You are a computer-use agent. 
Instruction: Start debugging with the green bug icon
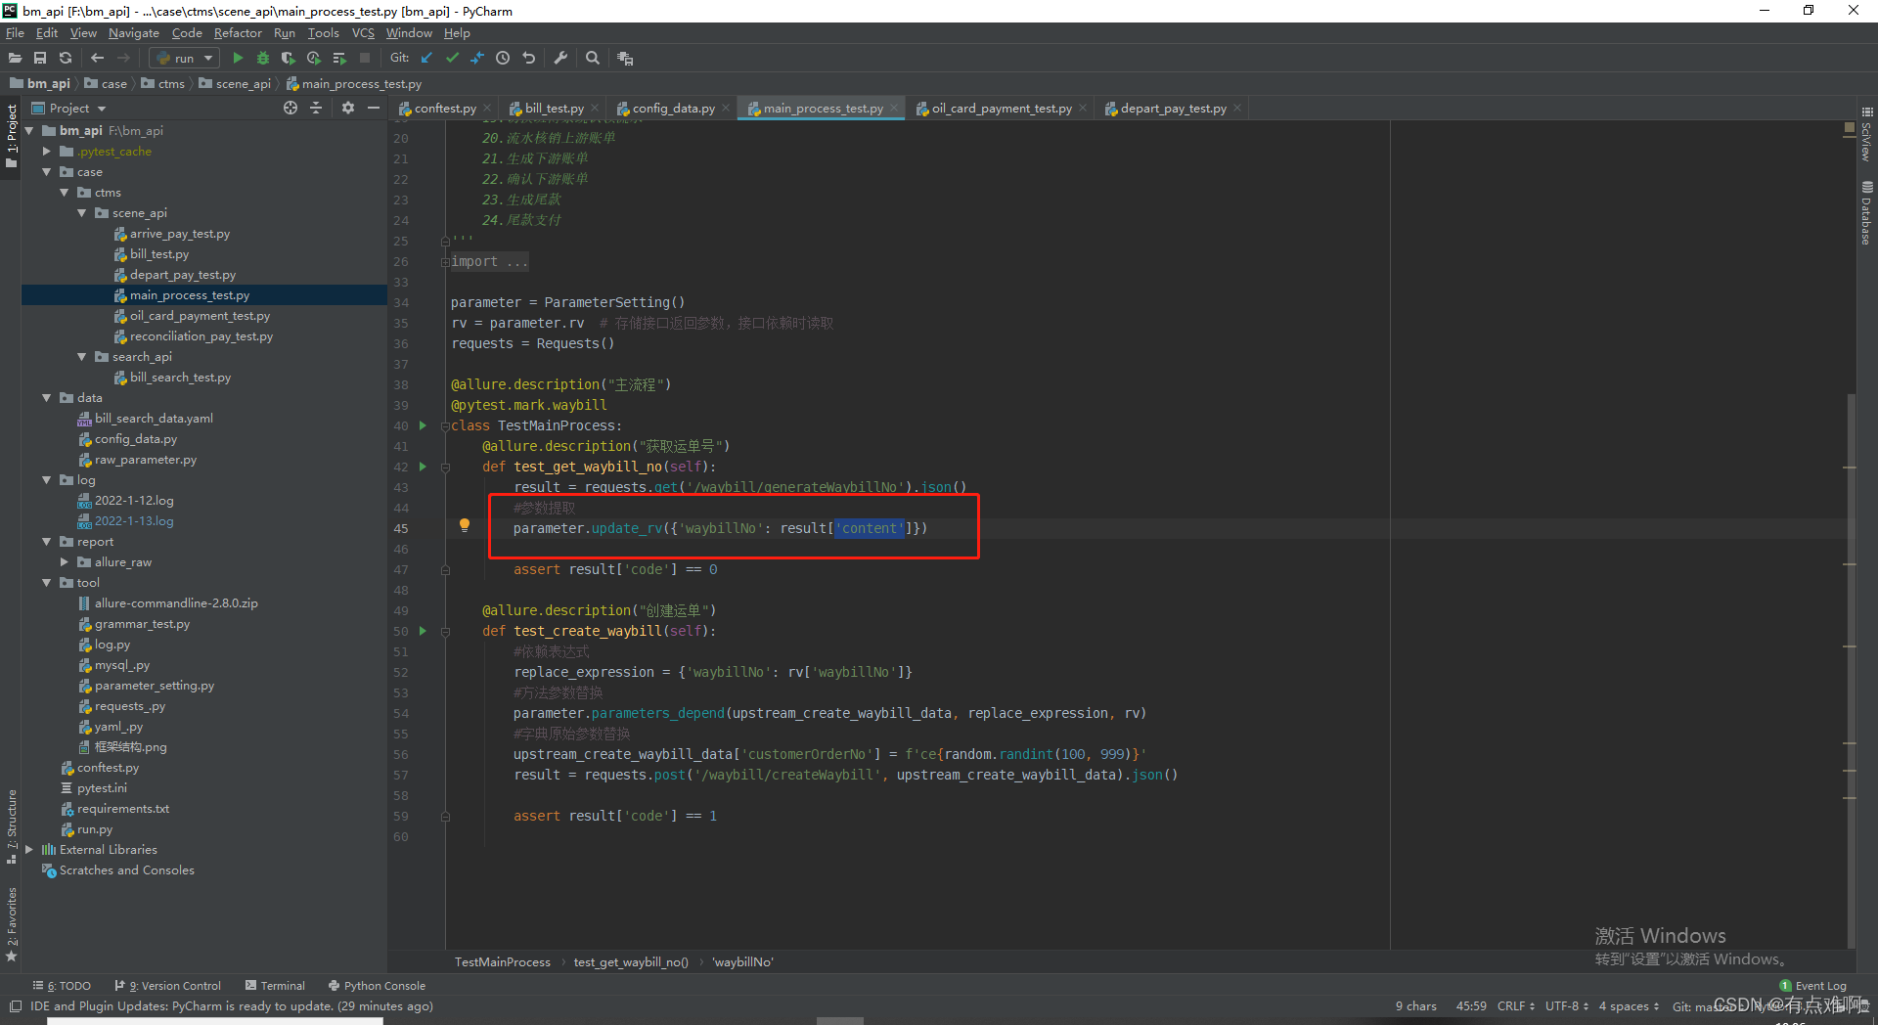tap(263, 58)
